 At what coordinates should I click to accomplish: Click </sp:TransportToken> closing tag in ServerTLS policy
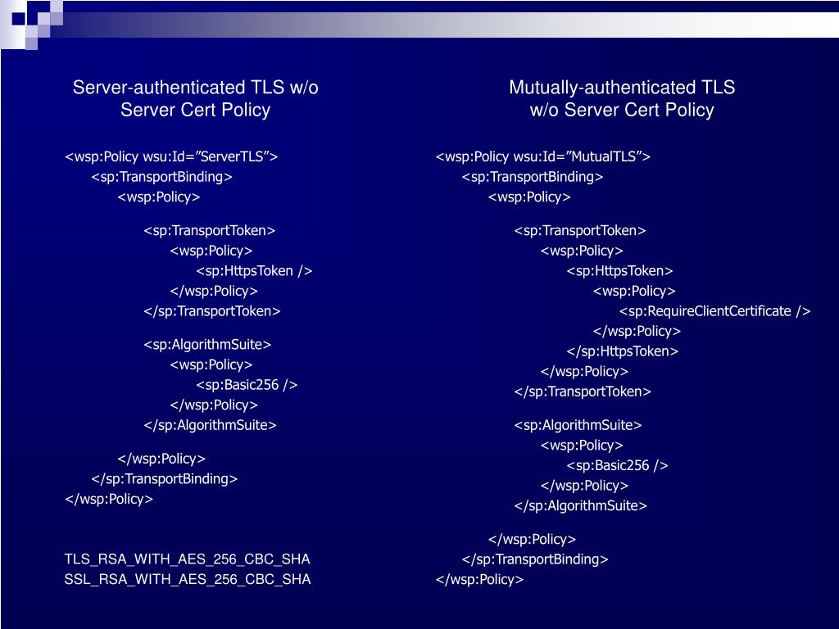(x=212, y=311)
